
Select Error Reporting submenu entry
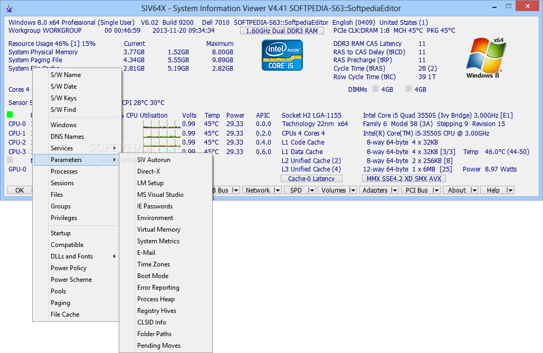tap(166, 287)
